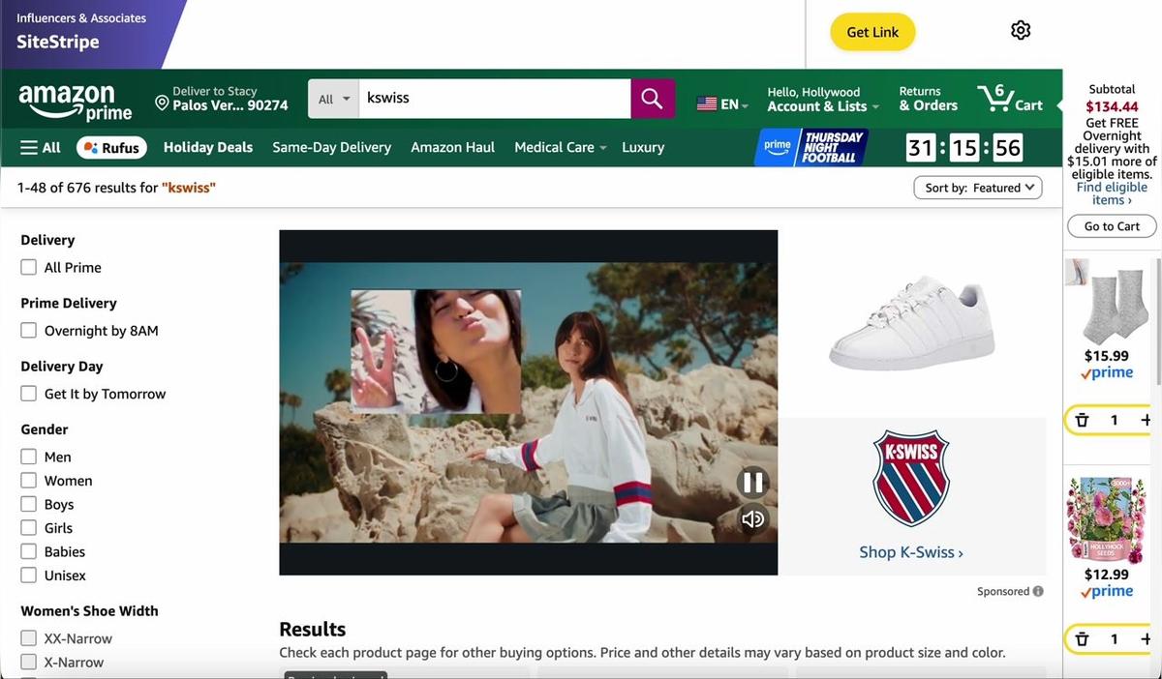Follow the Shop K-Swiss link

pos(910,551)
